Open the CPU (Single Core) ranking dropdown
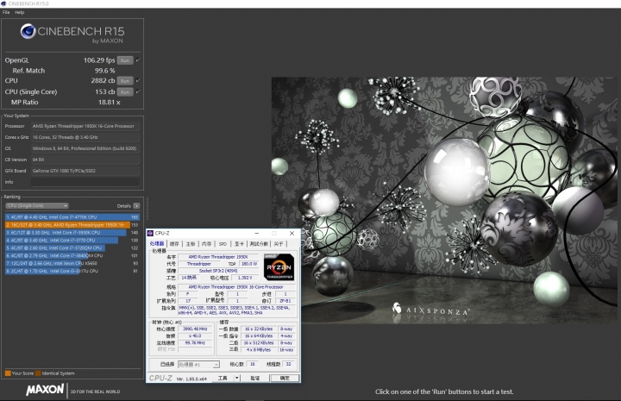Image resolution: width=621 pixels, height=401 pixels. (x=37, y=206)
